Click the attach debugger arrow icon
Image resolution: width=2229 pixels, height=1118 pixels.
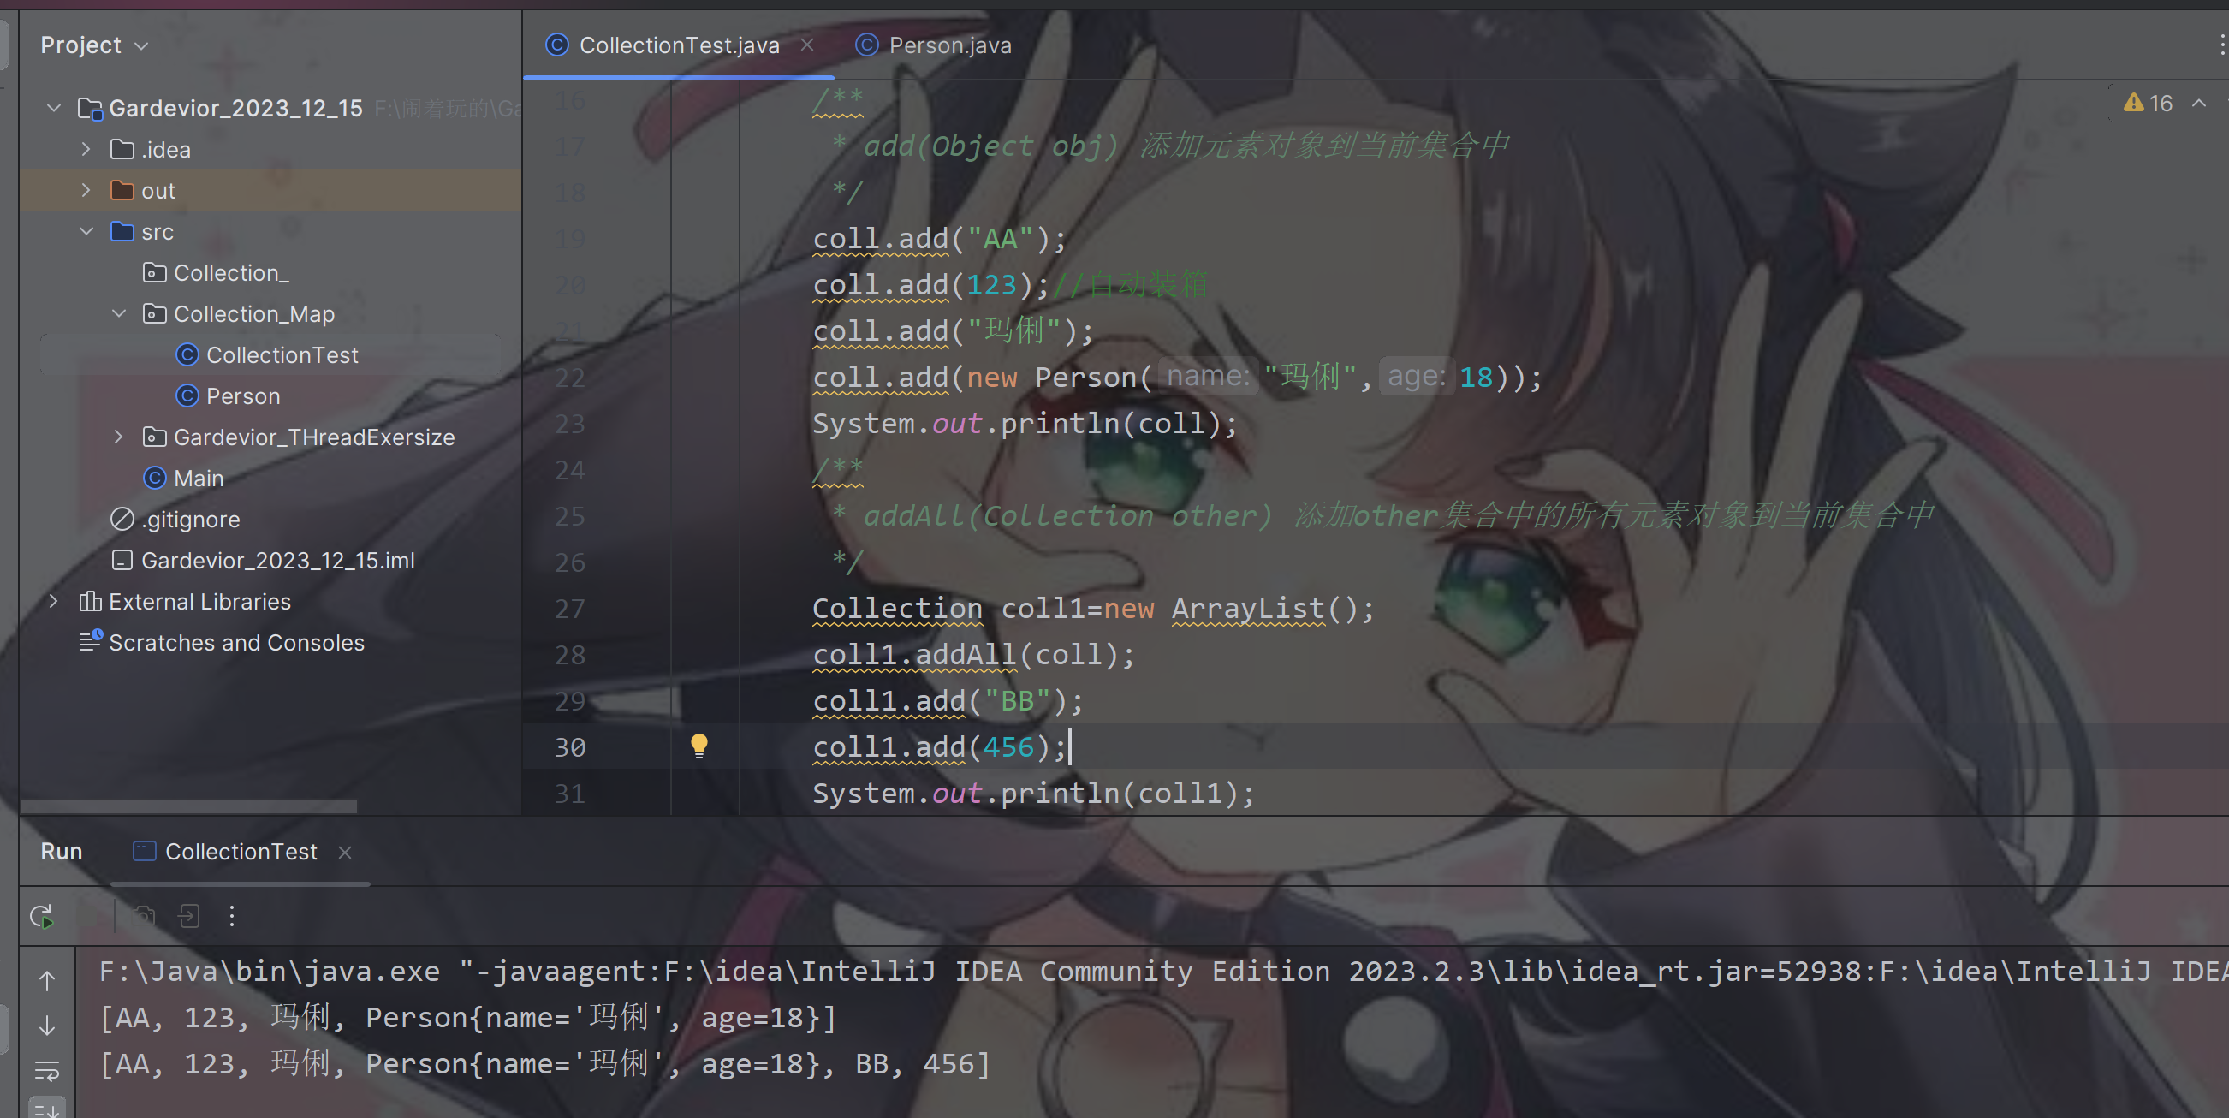[x=188, y=916]
